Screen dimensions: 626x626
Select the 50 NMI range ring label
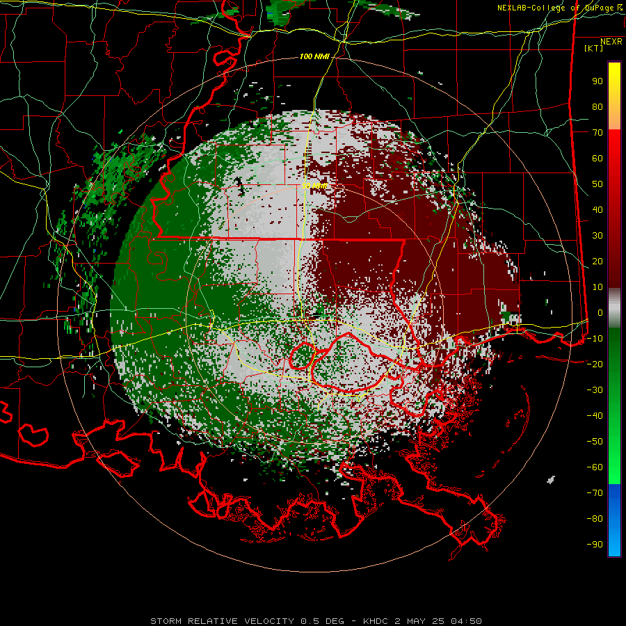coord(314,186)
